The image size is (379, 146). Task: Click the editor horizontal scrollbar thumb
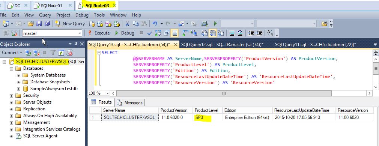(x=224, y=93)
